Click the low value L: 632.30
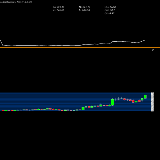The image size is (160, 160). (84, 10)
